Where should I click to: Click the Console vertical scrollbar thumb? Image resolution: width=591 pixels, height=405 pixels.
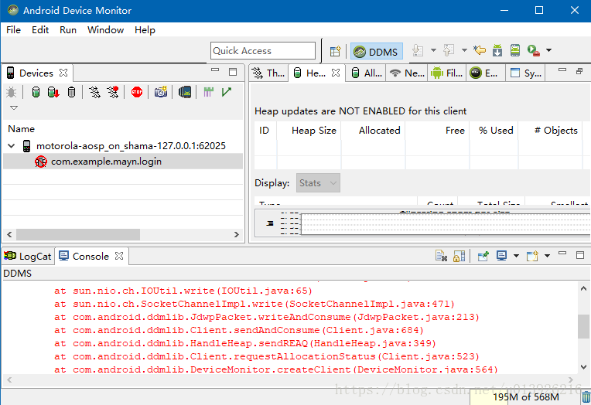(583, 326)
